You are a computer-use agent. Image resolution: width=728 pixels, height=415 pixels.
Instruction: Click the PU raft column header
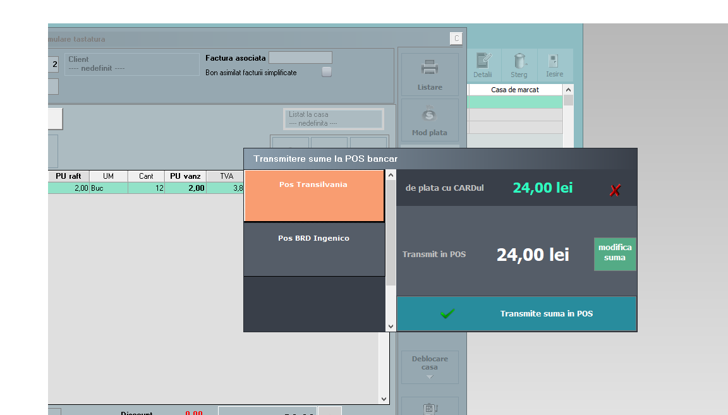(x=68, y=176)
